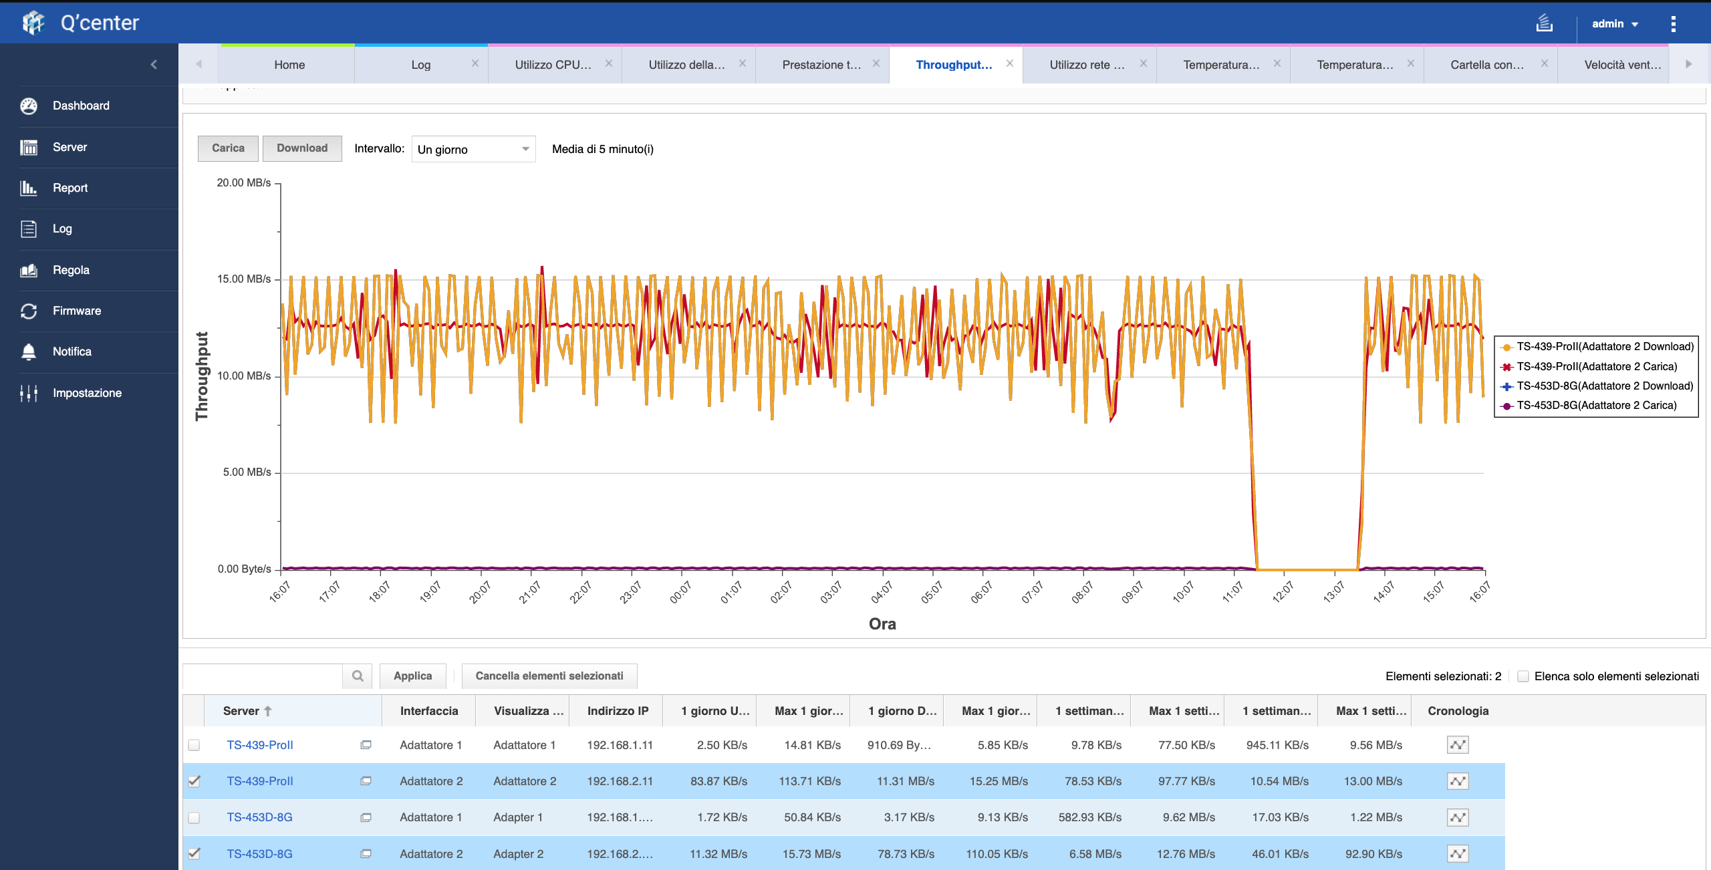Click Cancella elementi selezionati button
The height and width of the screenshot is (870, 1711).
549,676
